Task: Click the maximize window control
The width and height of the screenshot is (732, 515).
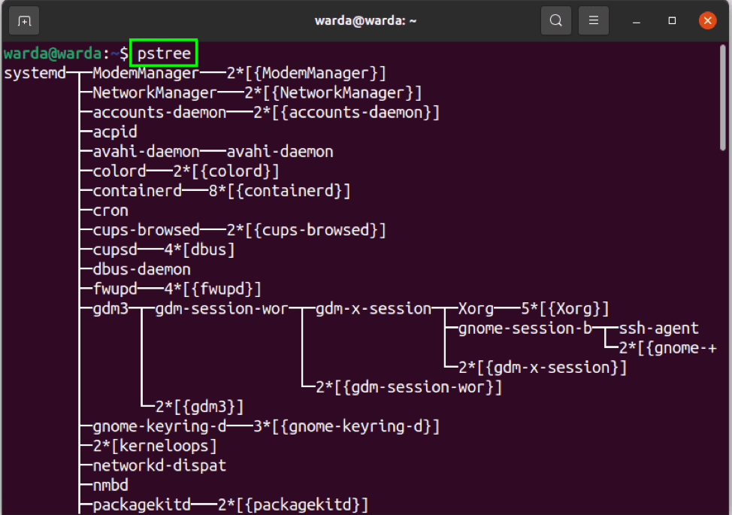Action: 671,20
